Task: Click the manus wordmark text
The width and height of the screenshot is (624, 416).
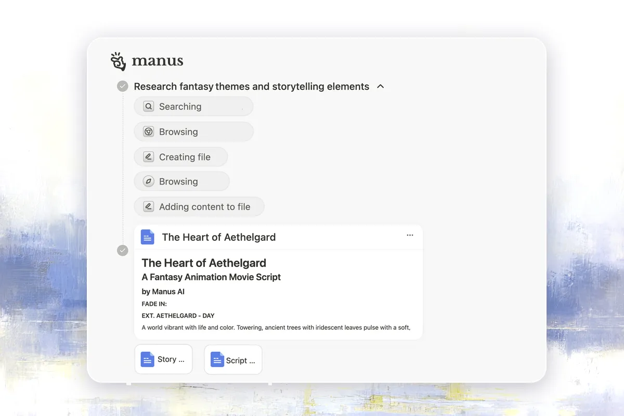Action: coord(158,61)
